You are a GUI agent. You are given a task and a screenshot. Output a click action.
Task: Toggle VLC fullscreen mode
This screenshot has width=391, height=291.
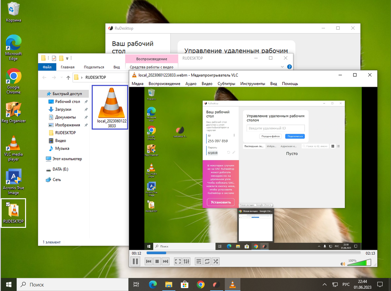[x=178, y=261]
